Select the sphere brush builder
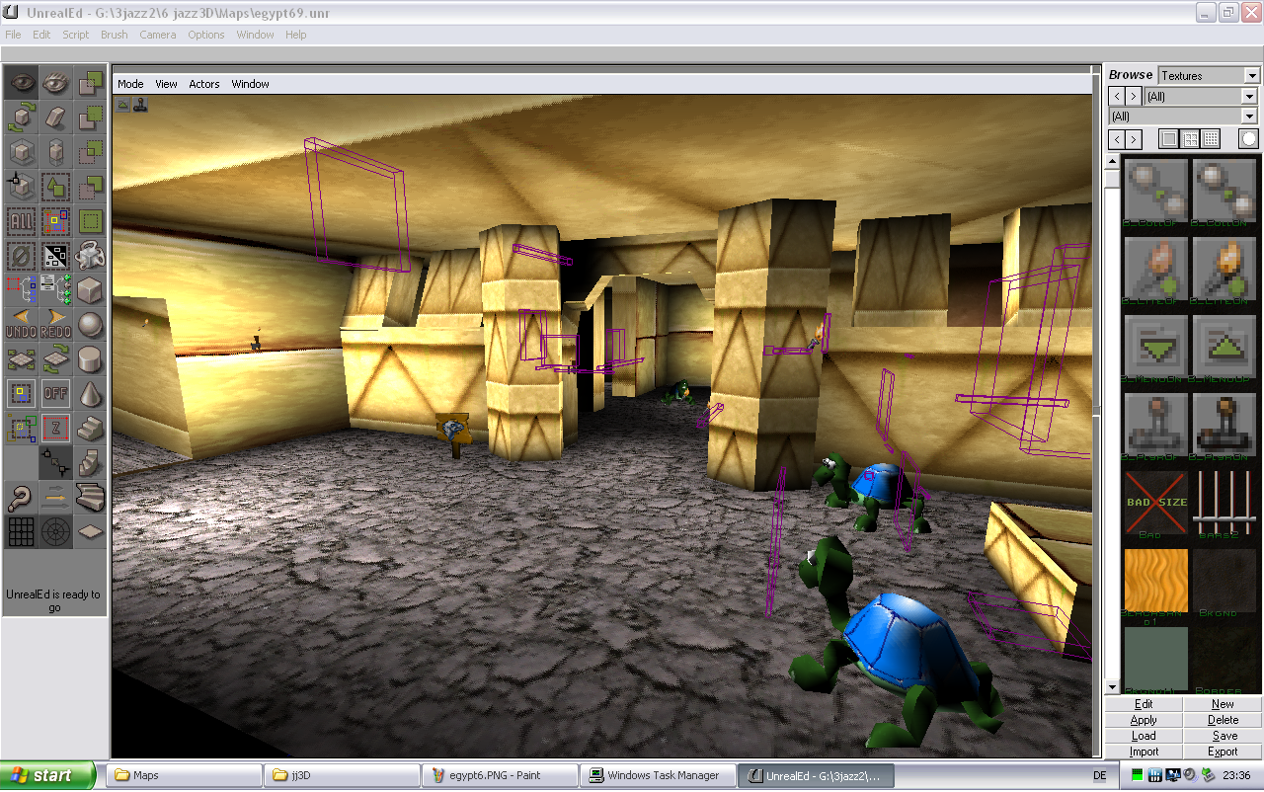This screenshot has width=1264, height=792. (x=90, y=325)
